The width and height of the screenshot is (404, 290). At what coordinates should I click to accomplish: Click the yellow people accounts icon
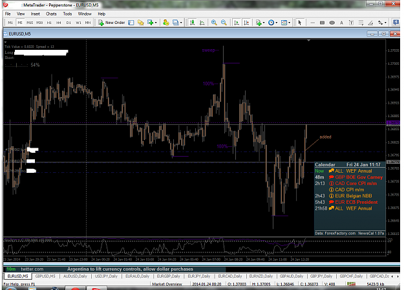coord(166,23)
